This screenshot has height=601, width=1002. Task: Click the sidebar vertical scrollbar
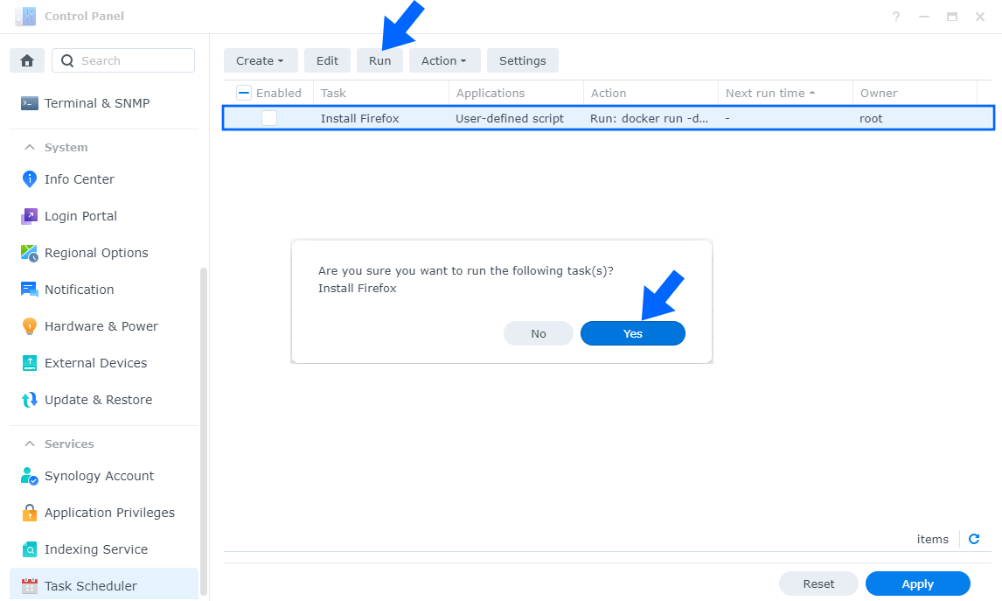pyautogui.click(x=204, y=431)
